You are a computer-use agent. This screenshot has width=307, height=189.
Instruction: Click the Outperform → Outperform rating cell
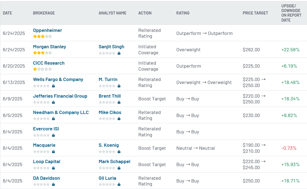[204, 33]
